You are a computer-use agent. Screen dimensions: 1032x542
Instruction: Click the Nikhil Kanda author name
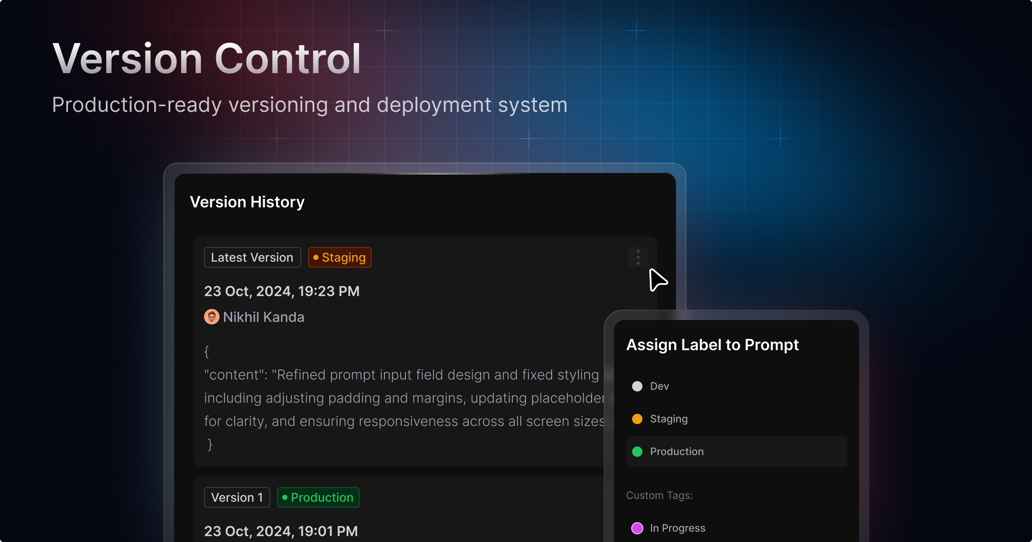pyautogui.click(x=264, y=317)
